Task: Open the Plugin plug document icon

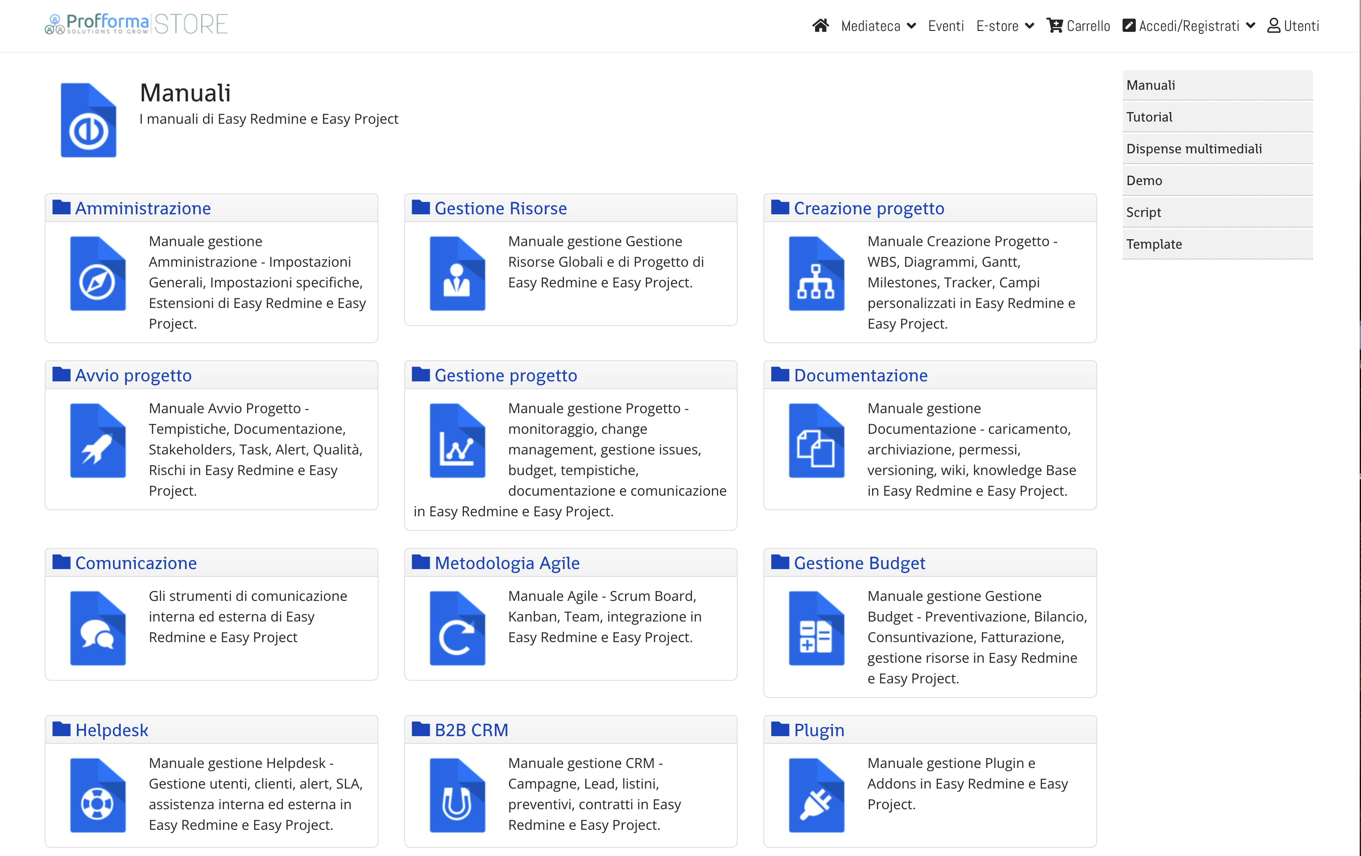Action: click(817, 795)
